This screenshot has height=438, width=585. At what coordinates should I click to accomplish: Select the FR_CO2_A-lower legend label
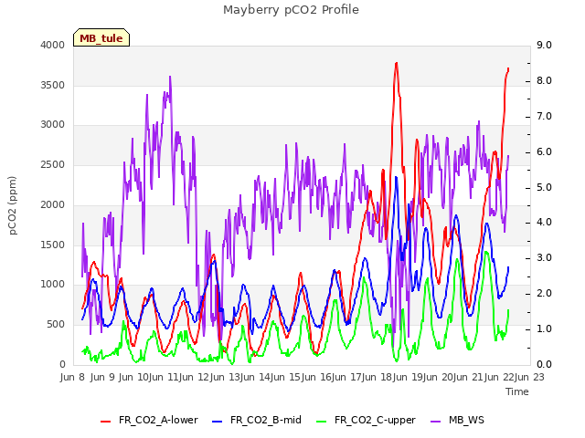[x=158, y=420]
